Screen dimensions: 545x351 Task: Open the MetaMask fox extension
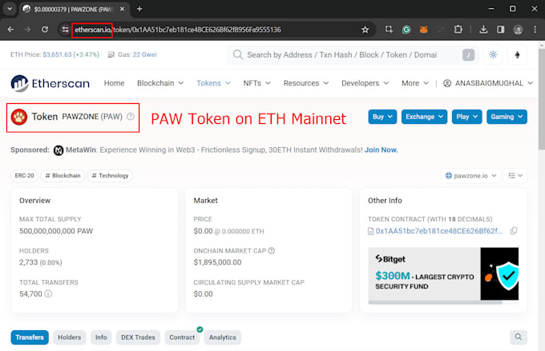coord(423,30)
